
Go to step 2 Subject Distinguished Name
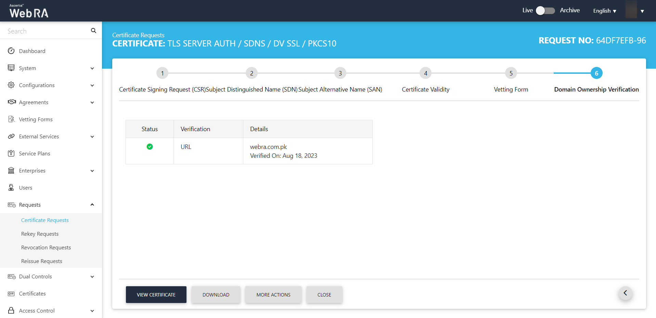[252, 73]
